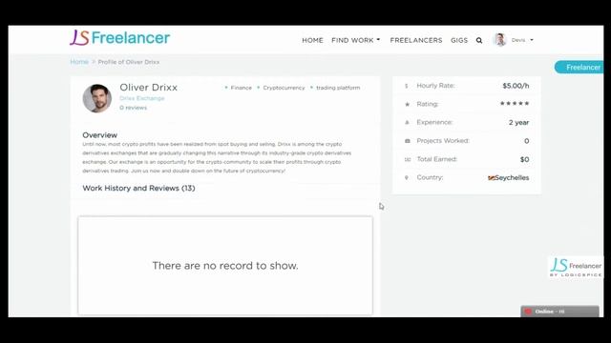Click the Hourly Rate dollar icon
Image resolution: width=611 pixels, height=343 pixels.
407,86
